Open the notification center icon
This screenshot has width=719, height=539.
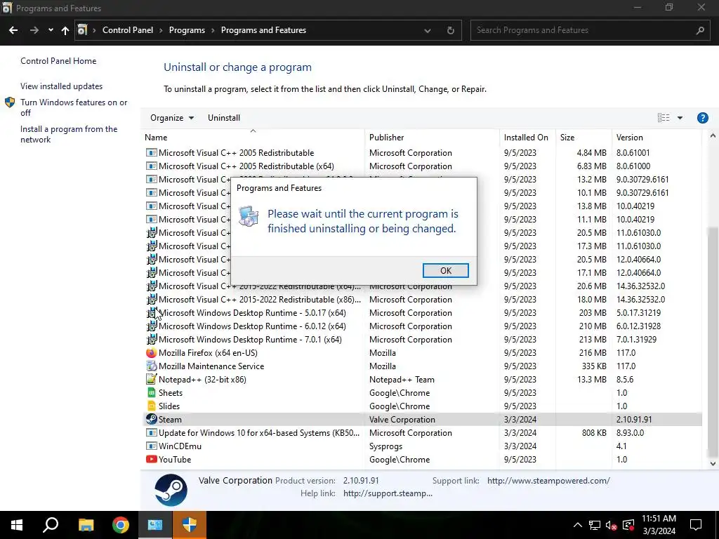[x=696, y=525]
